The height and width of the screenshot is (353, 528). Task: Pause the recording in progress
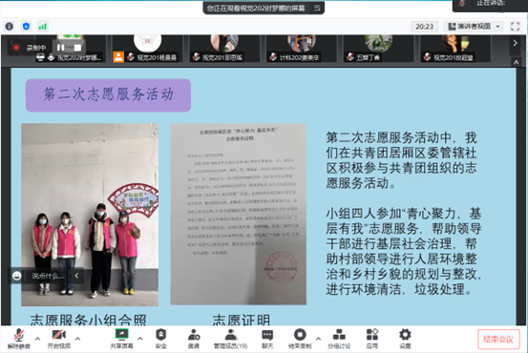60,48
